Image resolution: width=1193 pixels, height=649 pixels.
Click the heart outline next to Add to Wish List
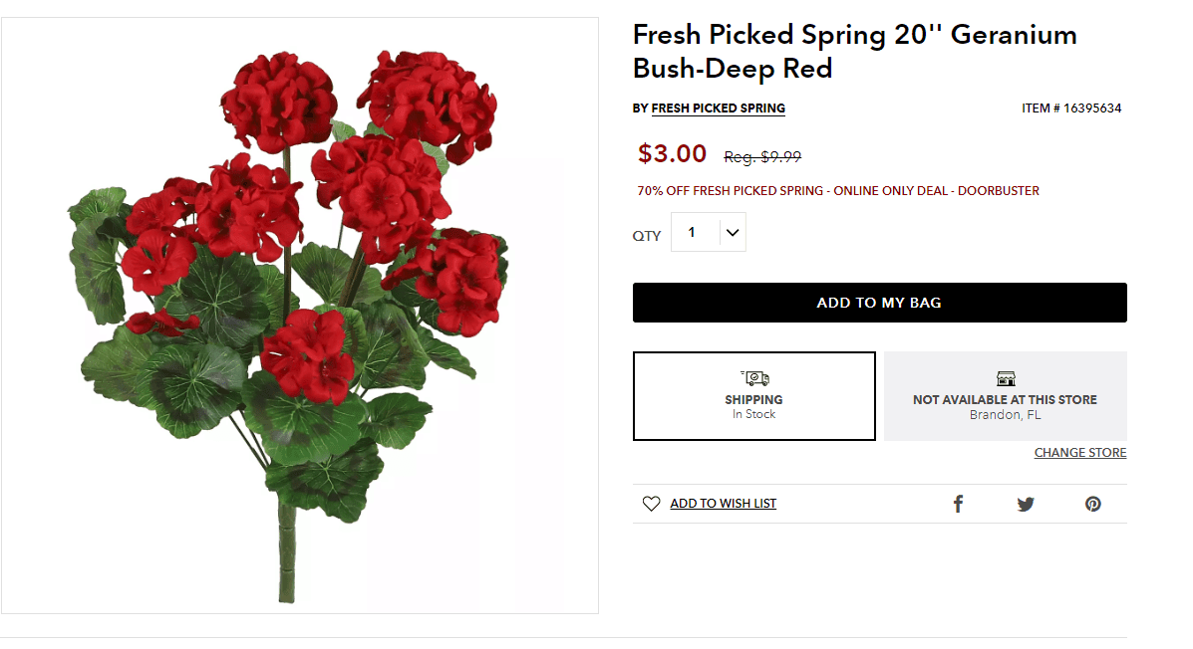point(651,503)
